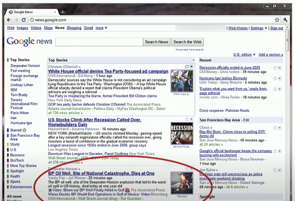
Task: Click the Search the Web button
Action: [x=187, y=42]
